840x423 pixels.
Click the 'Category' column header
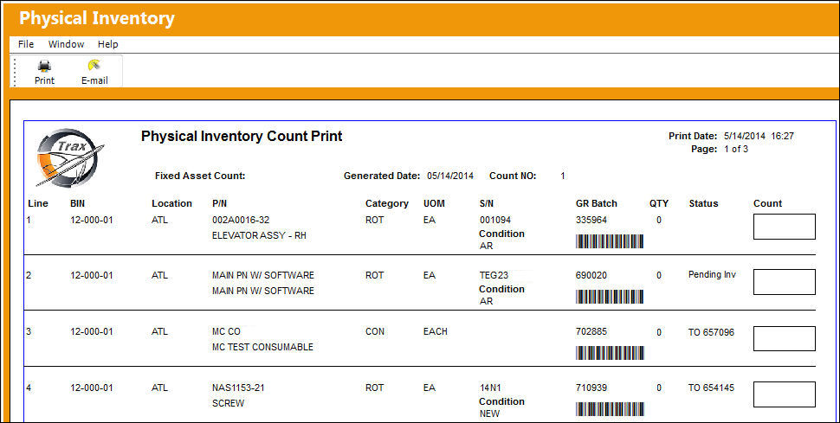tap(387, 203)
